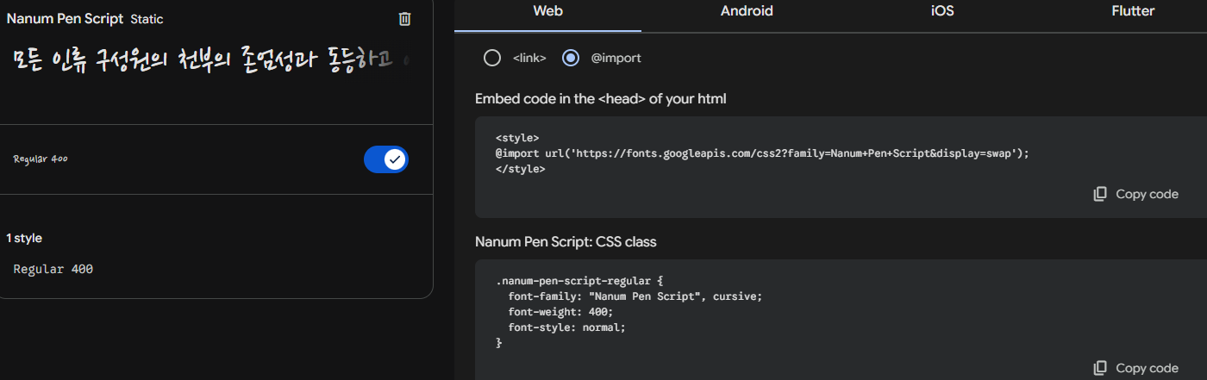Viewport: 1207px width, 380px height.
Task: Click the font-family CSS declaration line
Action: (635, 296)
